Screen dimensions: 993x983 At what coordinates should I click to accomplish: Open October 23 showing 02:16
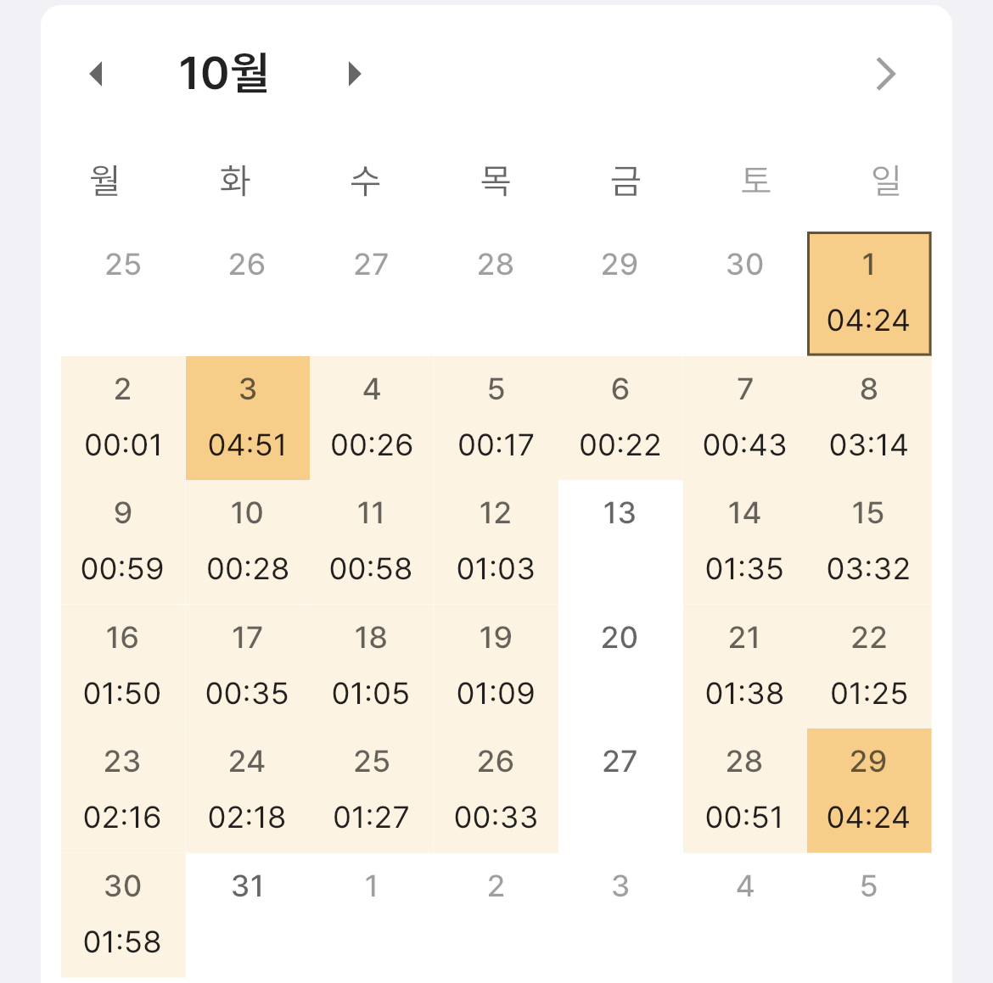tap(123, 790)
